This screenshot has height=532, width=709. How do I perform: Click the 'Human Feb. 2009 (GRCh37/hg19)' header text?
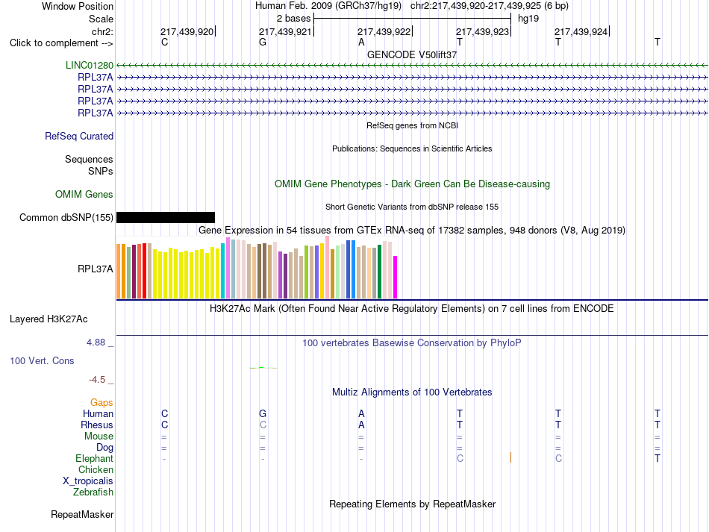tap(328, 6)
